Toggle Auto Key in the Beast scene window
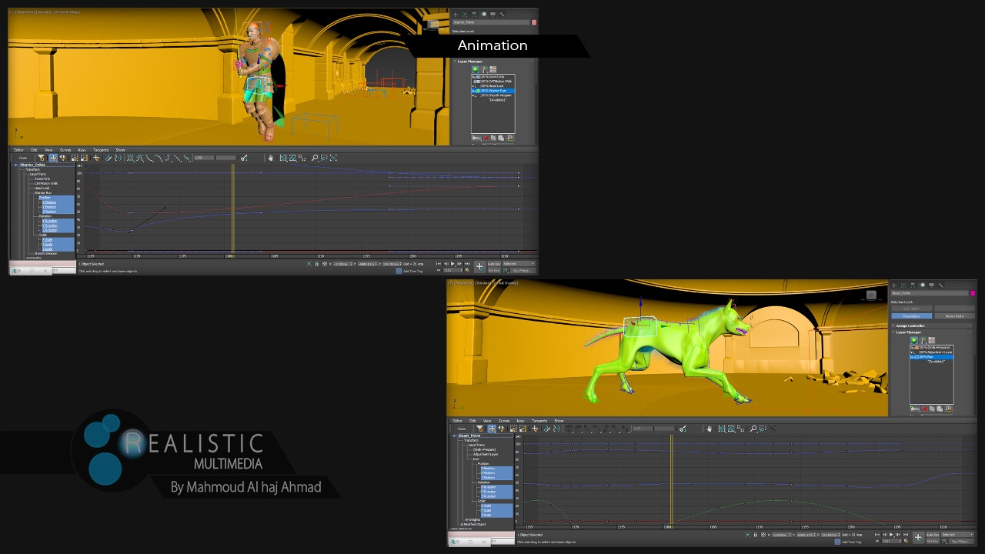The height and width of the screenshot is (554, 985). click(x=932, y=534)
